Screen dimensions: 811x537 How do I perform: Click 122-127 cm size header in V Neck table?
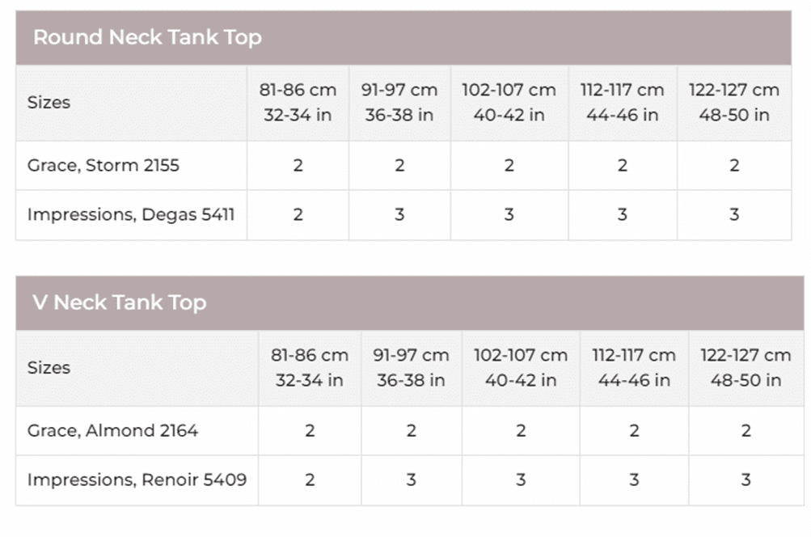pyautogui.click(x=746, y=368)
